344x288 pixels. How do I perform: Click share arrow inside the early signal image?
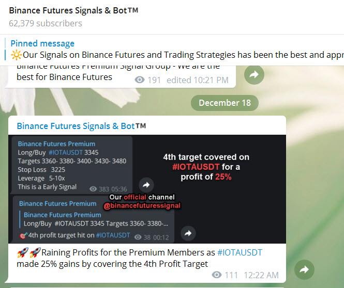pyautogui.click(x=146, y=185)
